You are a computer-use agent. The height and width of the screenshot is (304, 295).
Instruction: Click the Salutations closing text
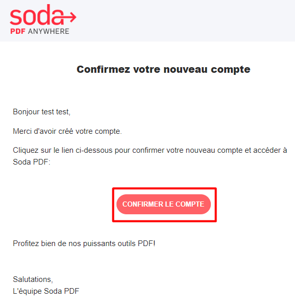[33, 279]
